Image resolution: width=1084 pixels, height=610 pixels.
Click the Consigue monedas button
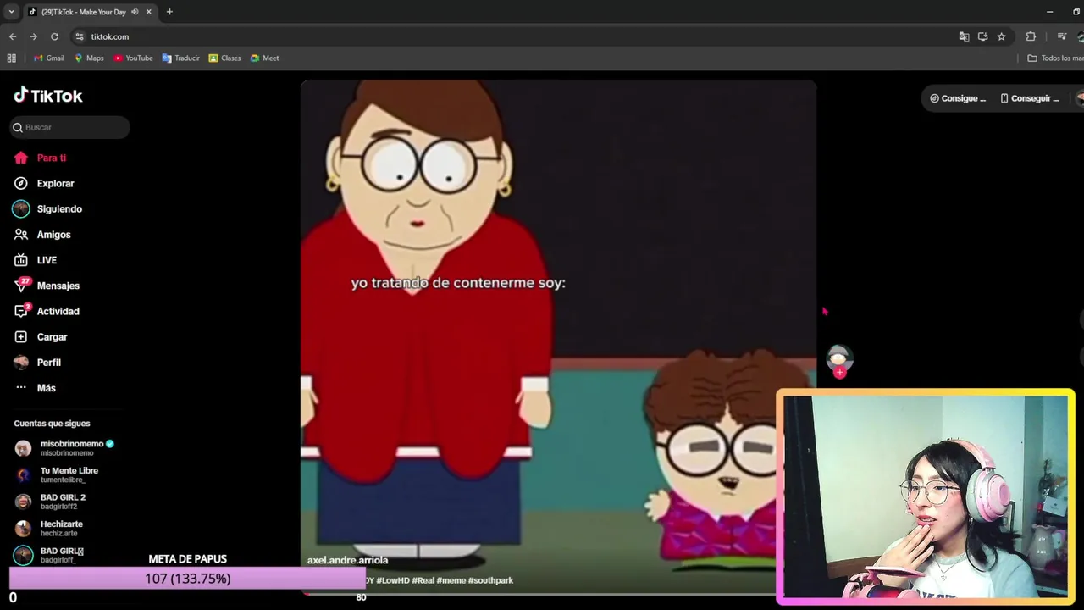tap(958, 98)
